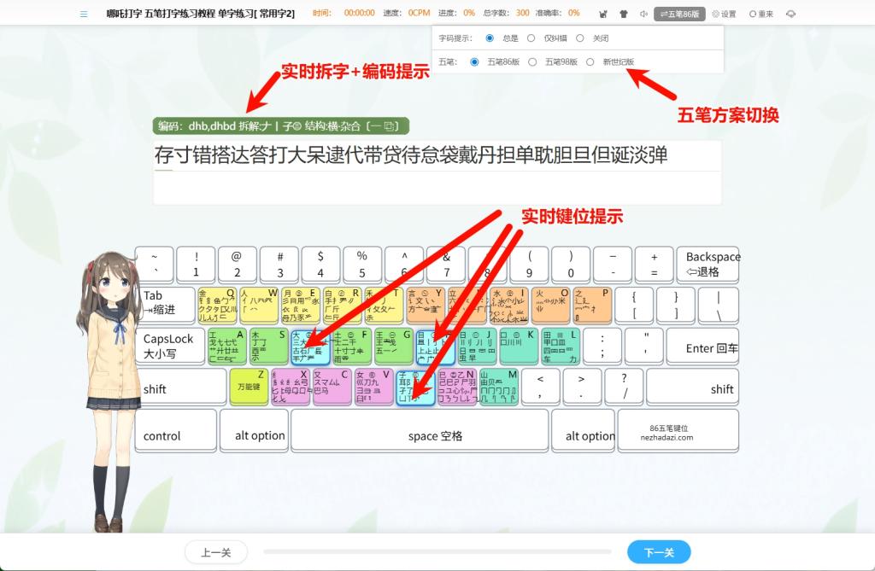This screenshot has width=875, height=571.
Task: Select the 仅纠错 hint option
Action: coord(531,38)
